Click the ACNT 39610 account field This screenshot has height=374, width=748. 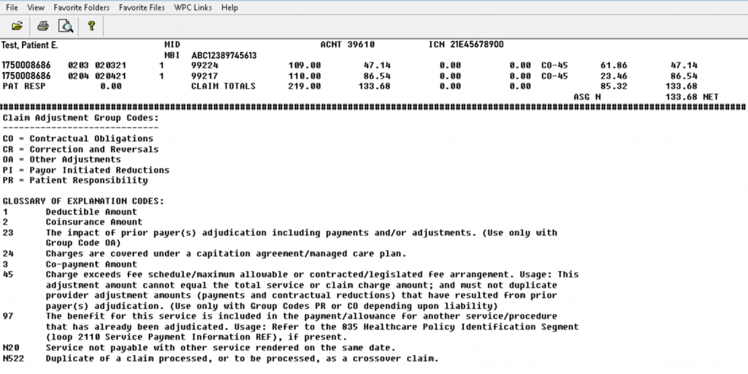tap(347, 45)
